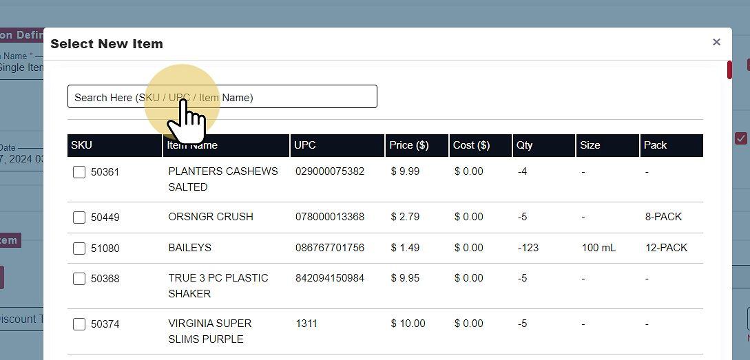This screenshot has height=360, width=750.
Task: Select checkbox for ORSNGR CRUSH item
Action: 79,218
